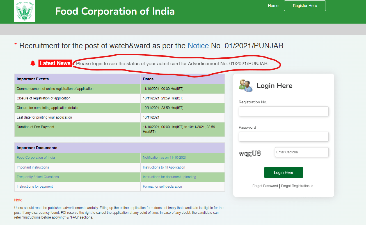Open the Forgot Registration Id link
Image resolution: width=366 pixels, height=225 pixels.
[297, 186]
